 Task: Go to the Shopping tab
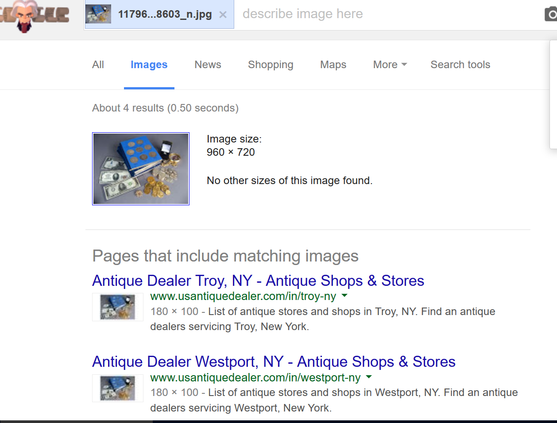coord(271,65)
